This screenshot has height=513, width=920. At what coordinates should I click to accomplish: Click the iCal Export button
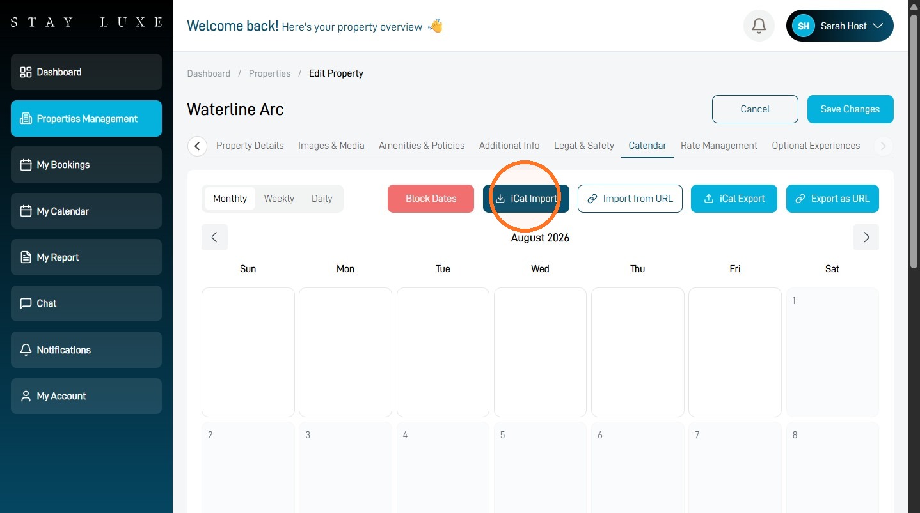(x=734, y=199)
